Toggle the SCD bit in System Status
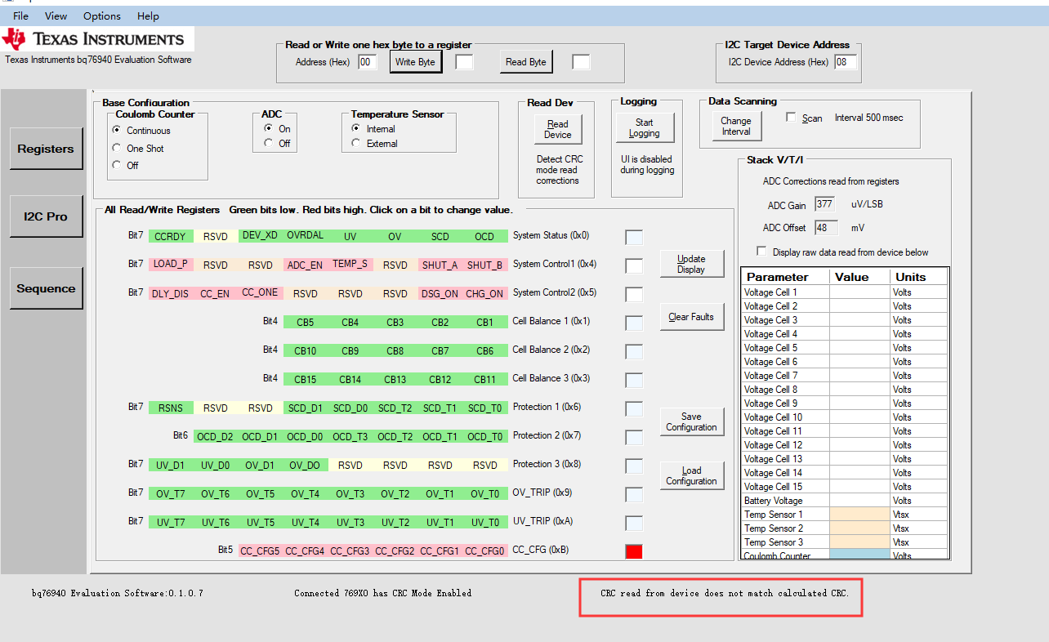 (440, 236)
